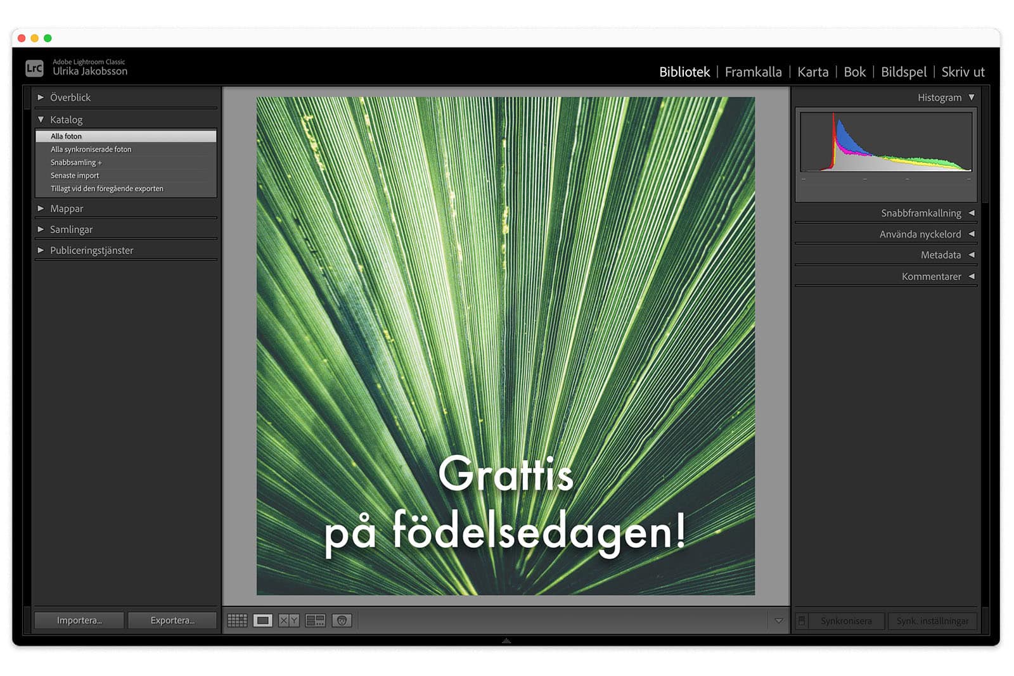Switch to the Framkalla module

point(754,72)
